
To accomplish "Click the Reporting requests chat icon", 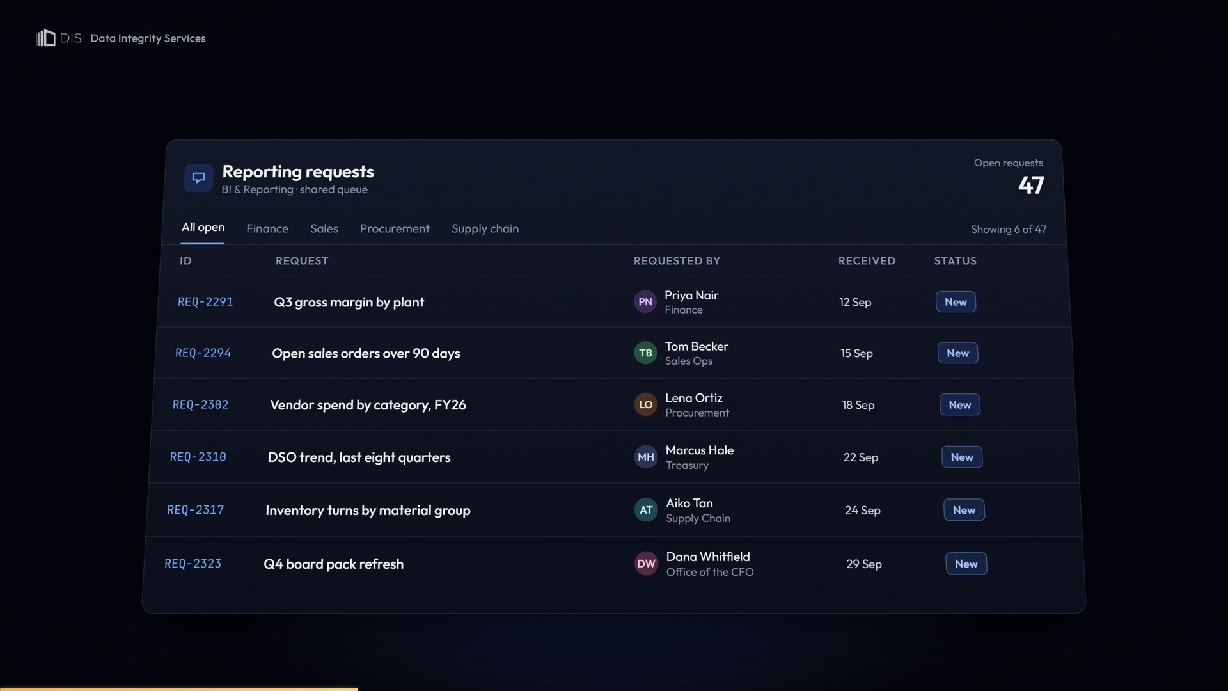I will [x=198, y=178].
